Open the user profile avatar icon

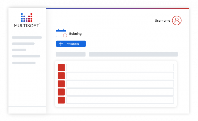pos(177,21)
